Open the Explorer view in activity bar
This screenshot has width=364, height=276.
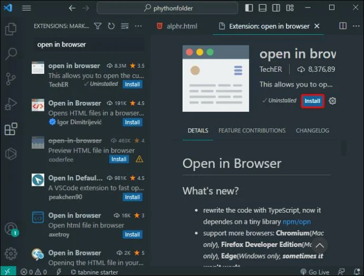click(x=11, y=29)
